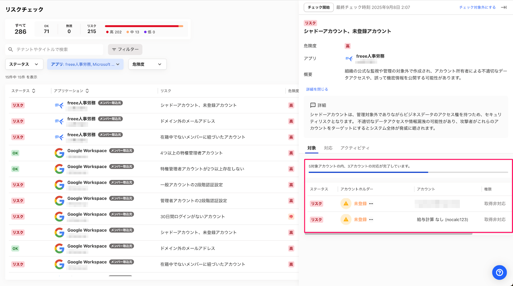Filter by 無視 0 count
The image size is (513, 286).
tap(69, 29)
